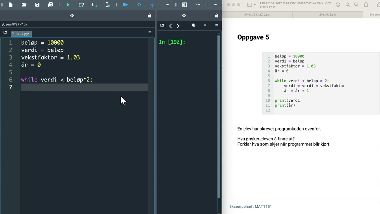Click on the while loop line in editor
This screenshot has width=380, height=214.
pos(57,80)
